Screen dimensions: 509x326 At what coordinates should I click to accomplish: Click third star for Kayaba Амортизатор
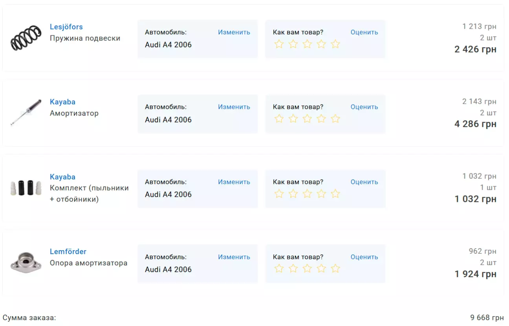click(307, 119)
